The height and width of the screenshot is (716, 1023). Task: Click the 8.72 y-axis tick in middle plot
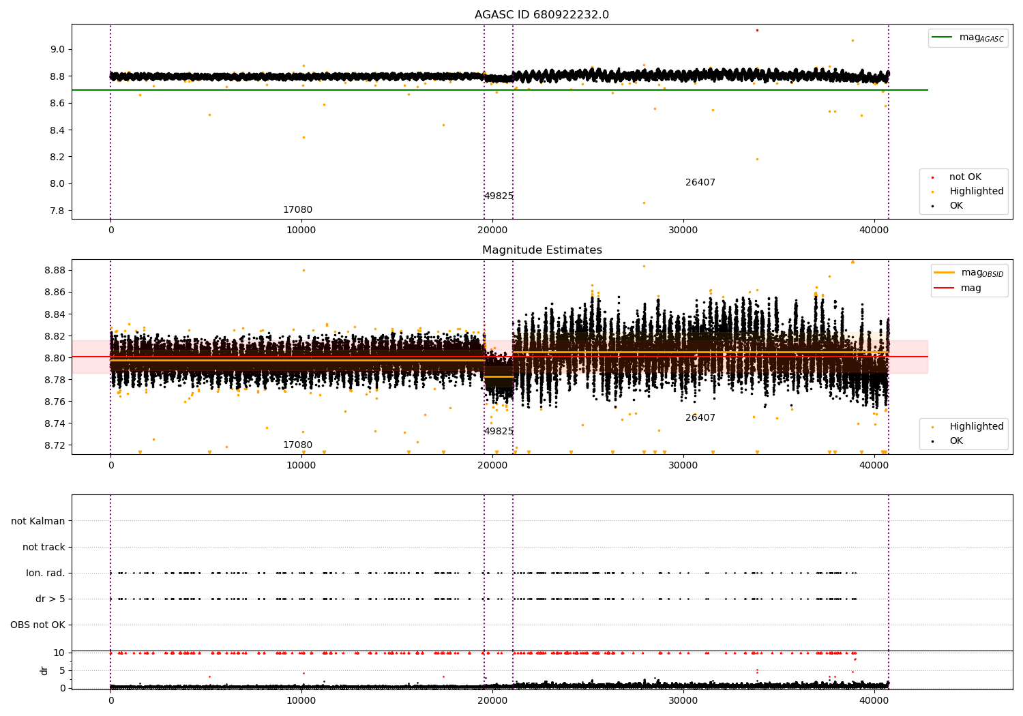(55, 445)
